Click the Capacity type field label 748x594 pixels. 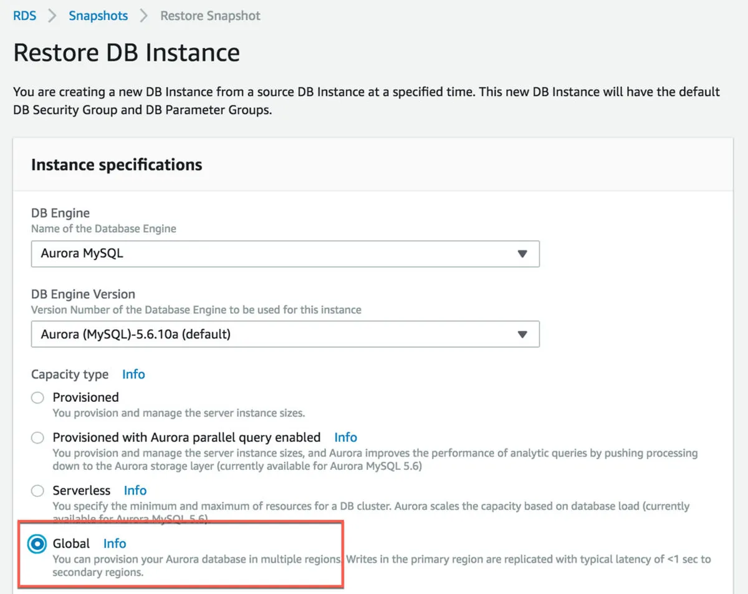point(70,374)
